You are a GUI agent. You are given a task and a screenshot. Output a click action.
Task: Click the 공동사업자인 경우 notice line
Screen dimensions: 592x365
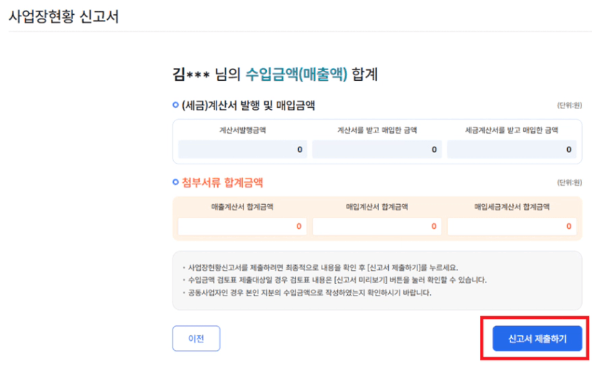pyautogui.click(x=307, y=292)
